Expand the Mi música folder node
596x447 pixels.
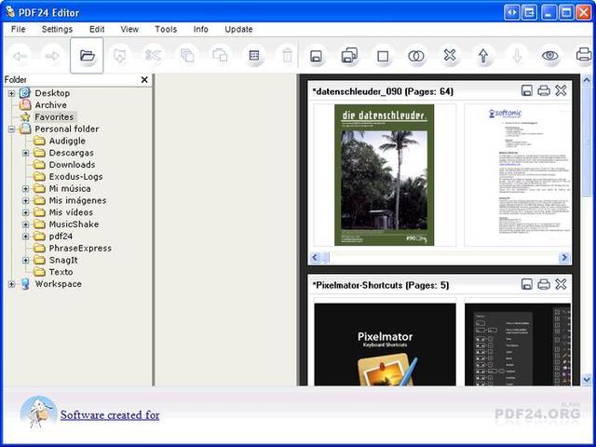click(x=25, y=188)
